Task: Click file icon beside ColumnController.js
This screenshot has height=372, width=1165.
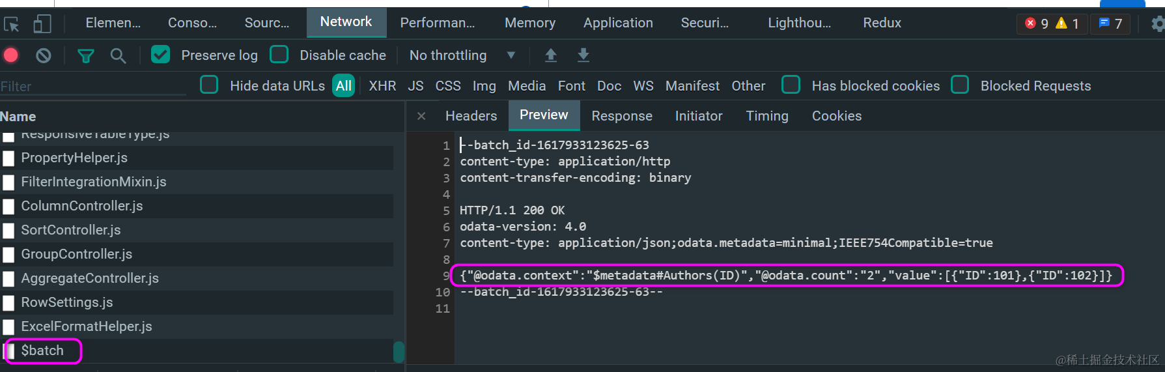Action: [x=8, y=207]
